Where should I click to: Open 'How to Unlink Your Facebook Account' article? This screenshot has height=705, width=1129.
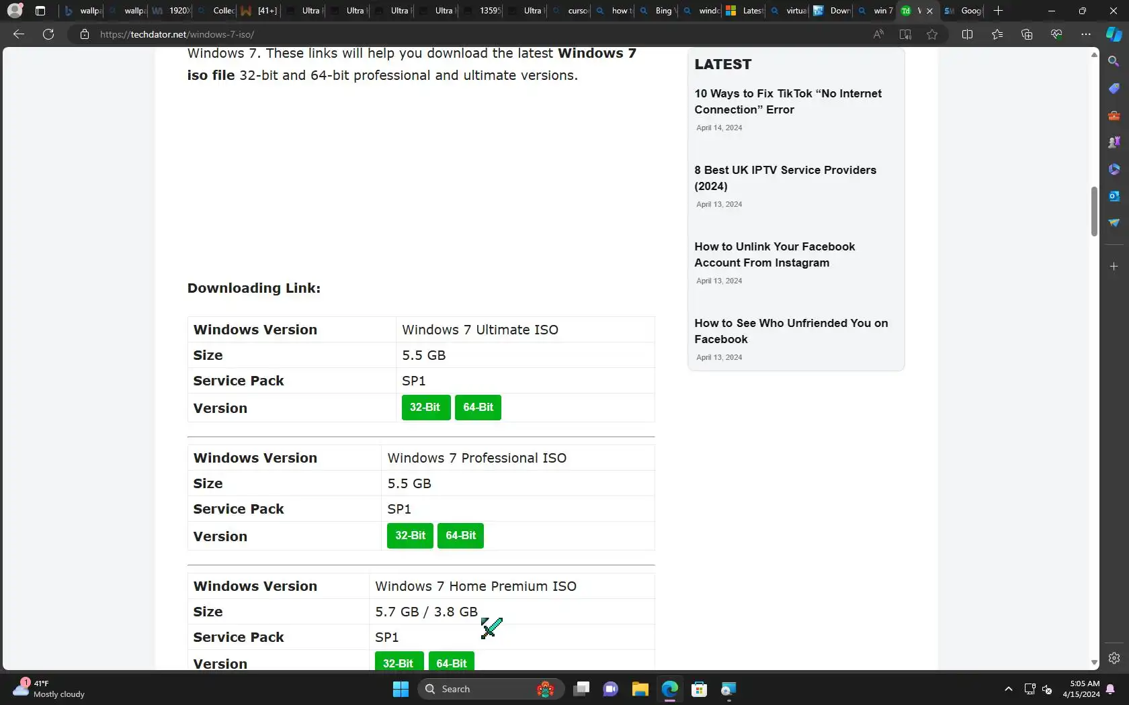click(x=774, y=254)
